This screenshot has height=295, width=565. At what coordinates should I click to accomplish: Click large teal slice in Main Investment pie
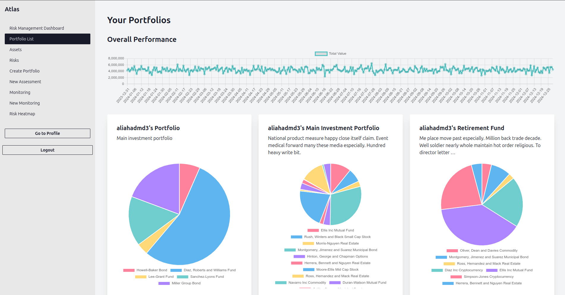[346, 206]
